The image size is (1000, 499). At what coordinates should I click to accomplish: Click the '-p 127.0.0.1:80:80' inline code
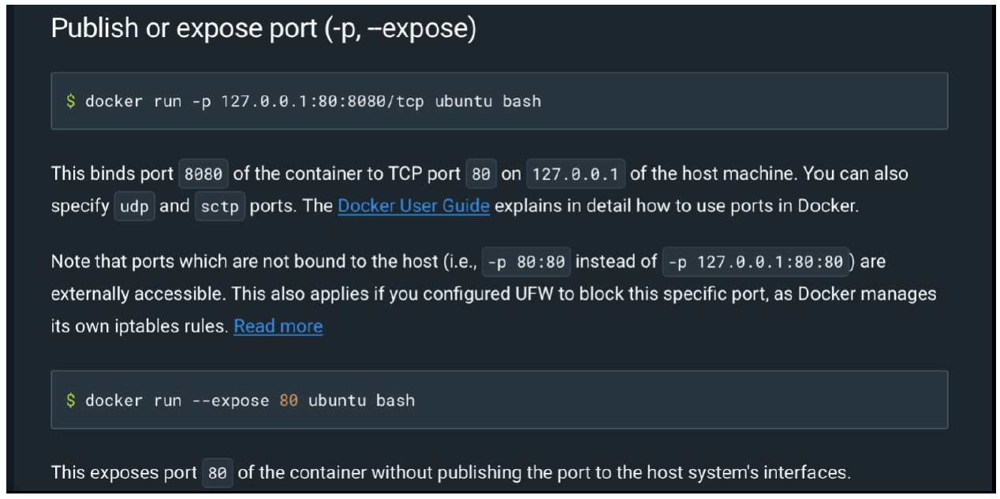click(756, 263)
